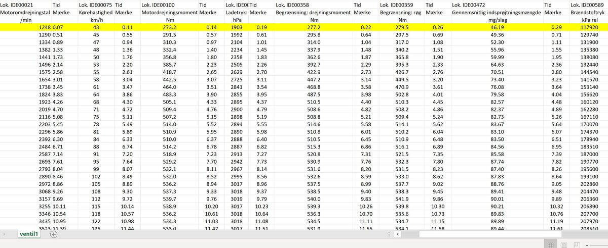Click the cell containing 117920
Viewport: 608px width, 248px height.
pos(589,27)
